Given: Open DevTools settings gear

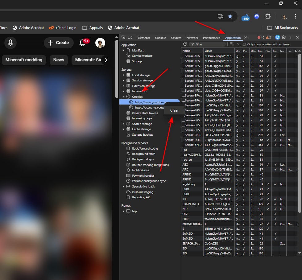Looking at the screenshot, I should pos(284,37).
